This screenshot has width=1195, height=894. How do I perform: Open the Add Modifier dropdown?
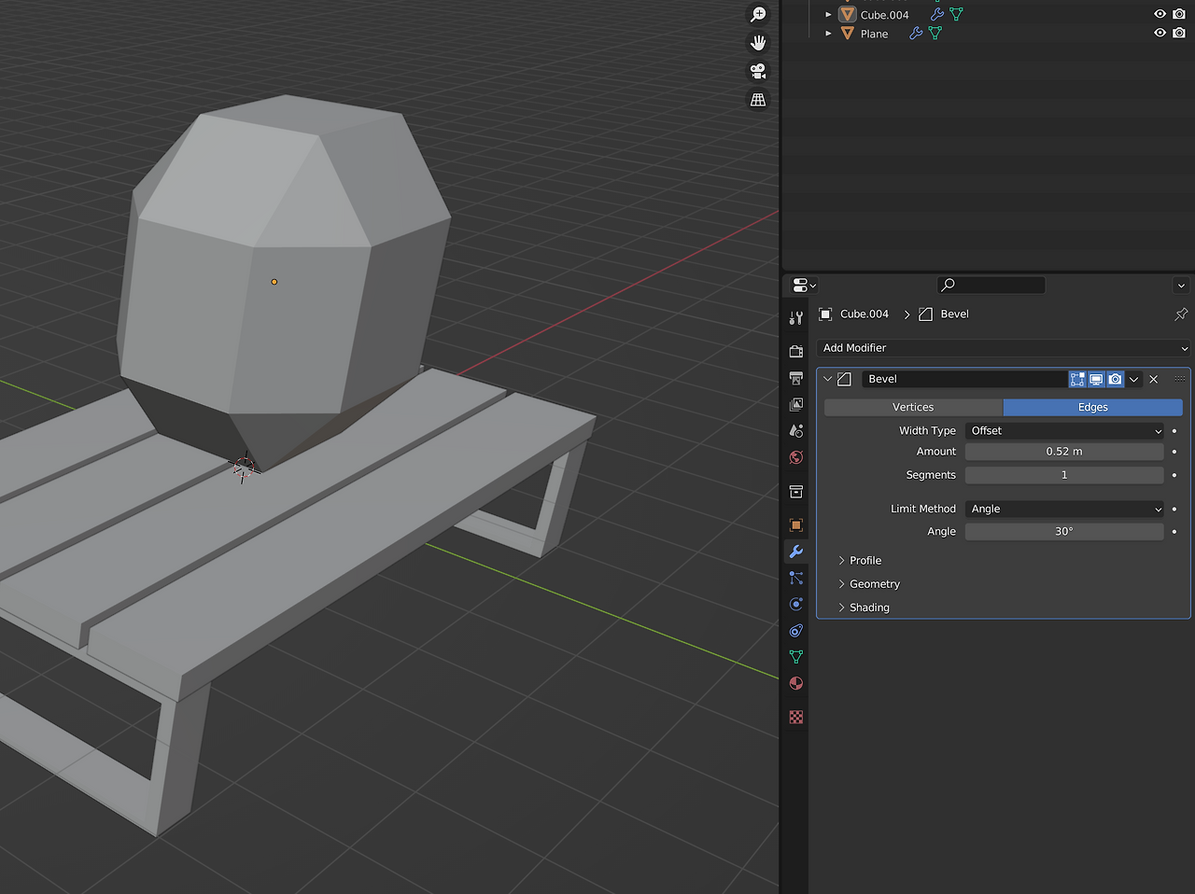[x=1004, y=348]
